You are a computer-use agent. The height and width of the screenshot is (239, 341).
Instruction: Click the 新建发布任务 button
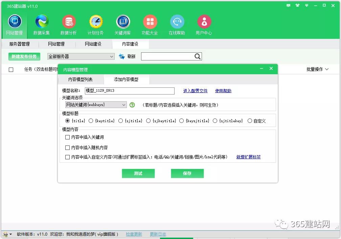coord(24,56)
